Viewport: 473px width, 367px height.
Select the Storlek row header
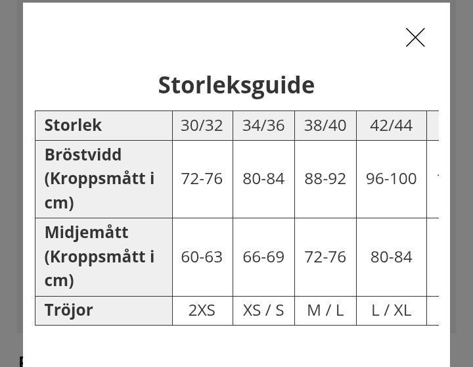(x=73, y=125)
